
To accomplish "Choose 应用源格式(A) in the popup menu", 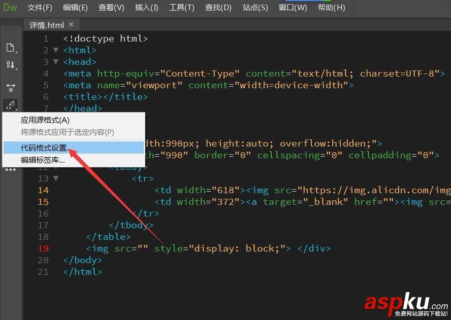I will tap(73, 120).
